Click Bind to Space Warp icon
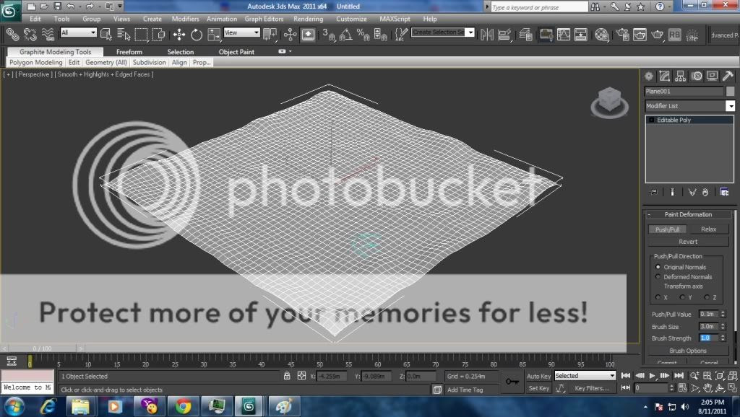Image resolution: width=740 pixels, height=417 pixels. [48, 35]
